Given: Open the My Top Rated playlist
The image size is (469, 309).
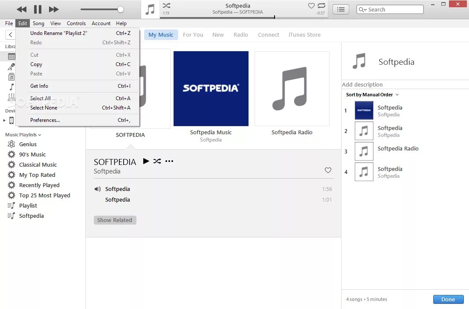Looking at the screenshot, I should (37, 175).
